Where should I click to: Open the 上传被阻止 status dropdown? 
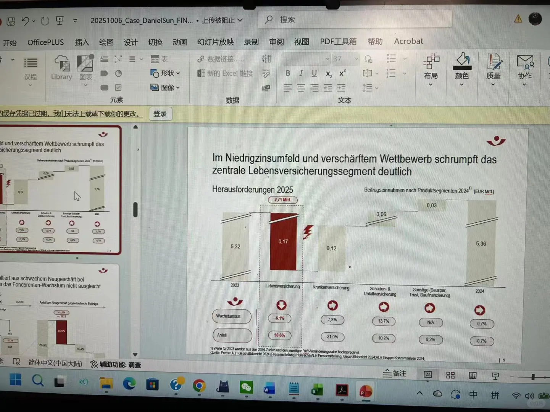point(222,20)
